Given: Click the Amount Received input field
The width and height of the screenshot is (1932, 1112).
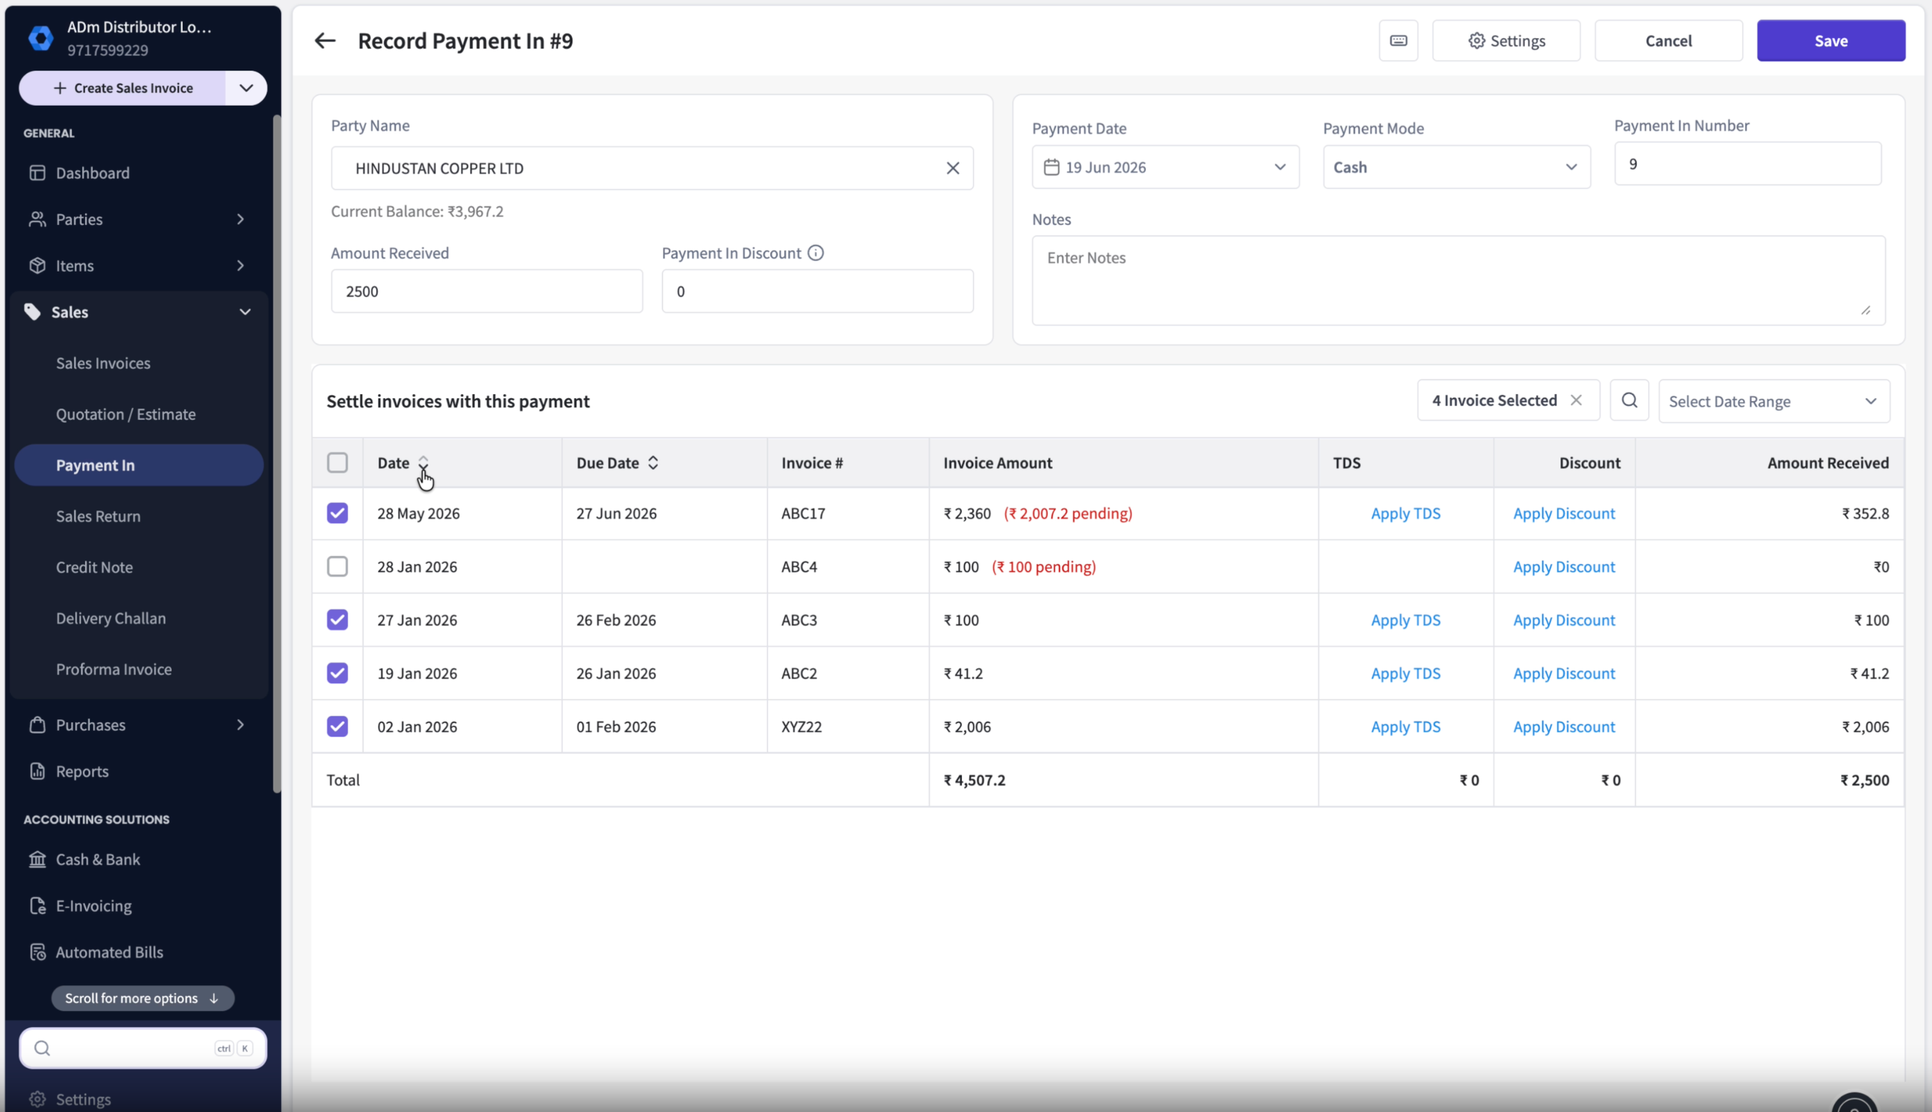Looking at the screenshot, I should point(486,291).
